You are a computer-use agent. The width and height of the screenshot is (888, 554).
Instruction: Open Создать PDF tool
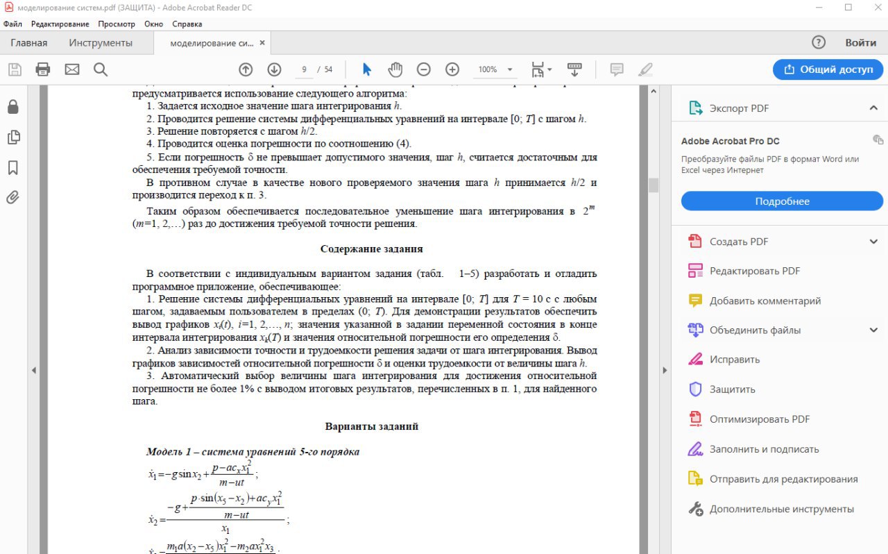pos(738,242)
